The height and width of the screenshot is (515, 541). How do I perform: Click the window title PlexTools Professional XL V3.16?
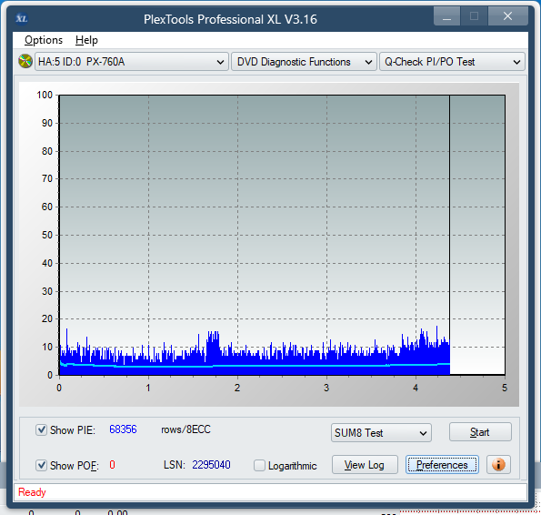[x=230, y=19]
